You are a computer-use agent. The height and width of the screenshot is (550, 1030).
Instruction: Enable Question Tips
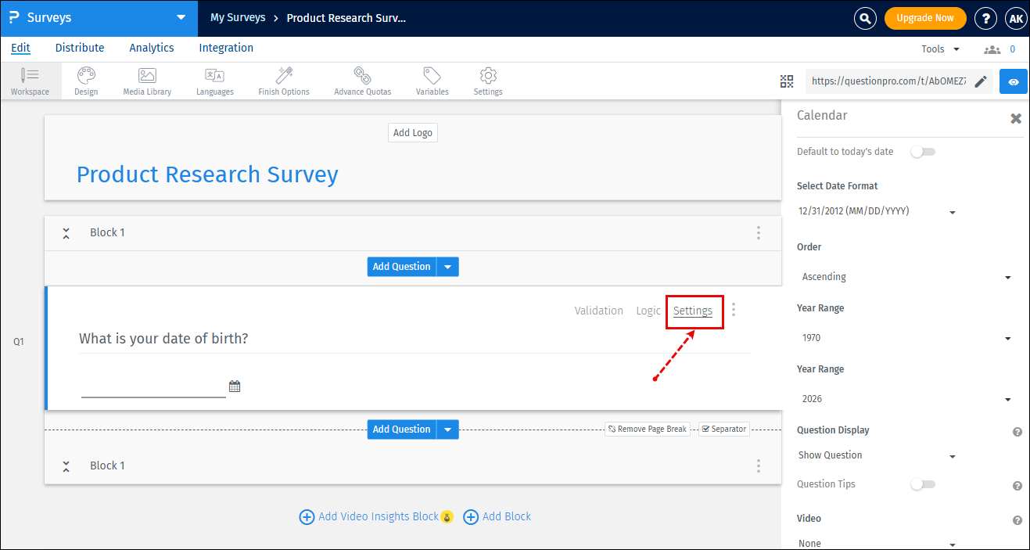pyautogui.click(x=922, y=484)
